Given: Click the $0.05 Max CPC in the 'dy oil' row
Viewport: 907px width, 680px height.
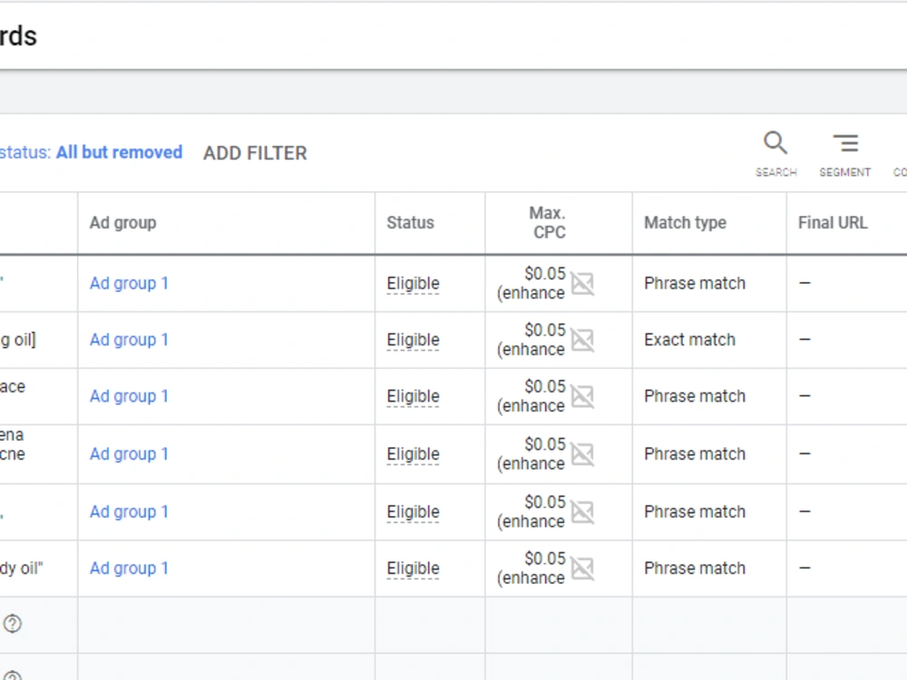Looking at the screenshot, I should (x=545, y=559).
